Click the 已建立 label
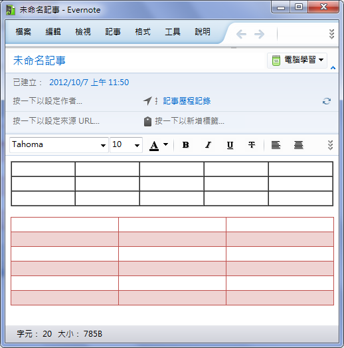This screenshot has height=348, width=344. [x=28, y=83]
